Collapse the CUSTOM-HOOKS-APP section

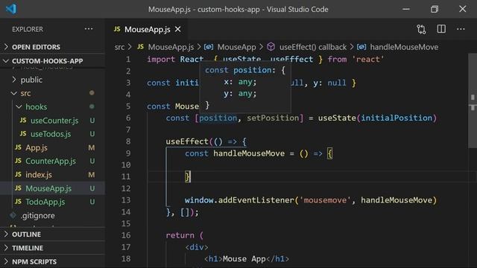click(x=52, y=61)
